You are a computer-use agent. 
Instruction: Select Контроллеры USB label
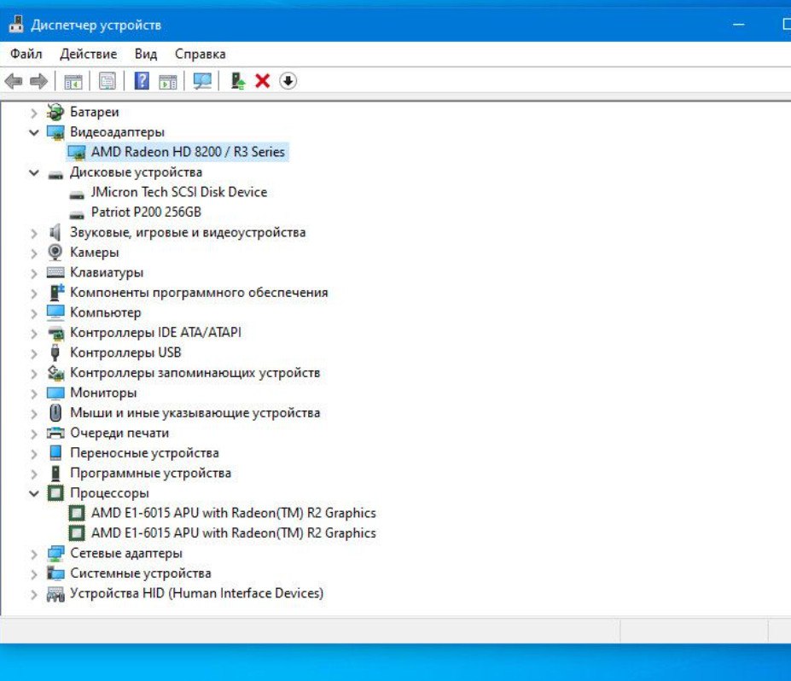(x=125, y=352)
